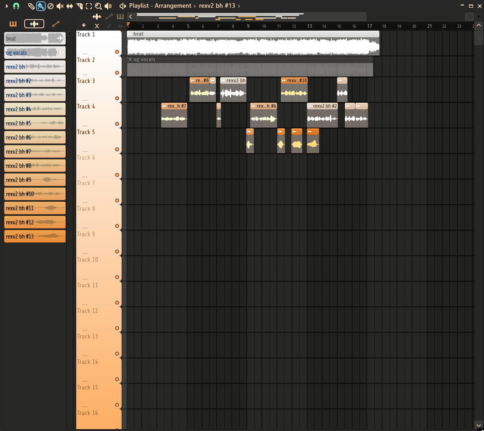
Task: Toggle mute circle on Track 6
Action: coord(117,175)
